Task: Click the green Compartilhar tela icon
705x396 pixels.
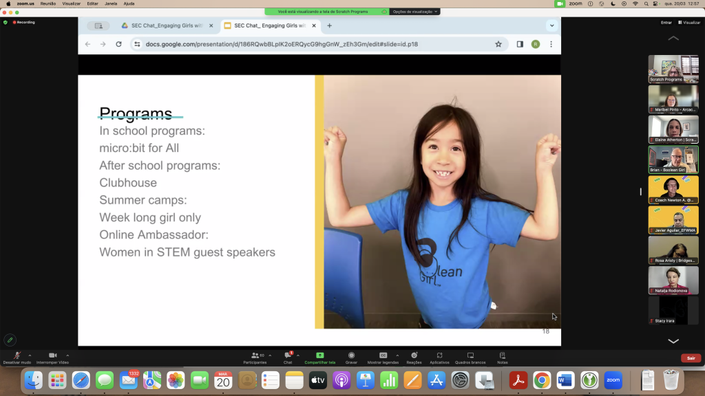Action: point(319,356)
